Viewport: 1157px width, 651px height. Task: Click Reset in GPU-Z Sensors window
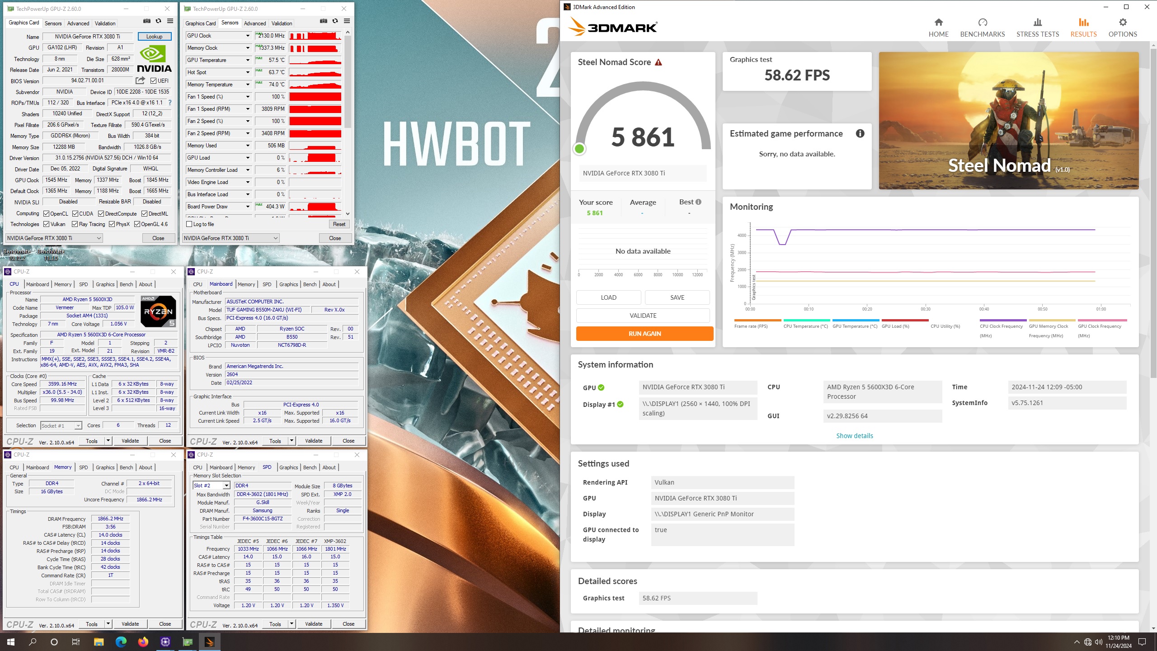[x=339, y=224]
